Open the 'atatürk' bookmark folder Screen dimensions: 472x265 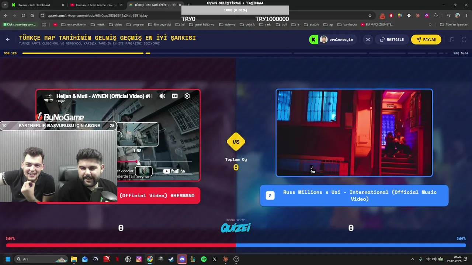pyautogui.click(x=312, y=25)
